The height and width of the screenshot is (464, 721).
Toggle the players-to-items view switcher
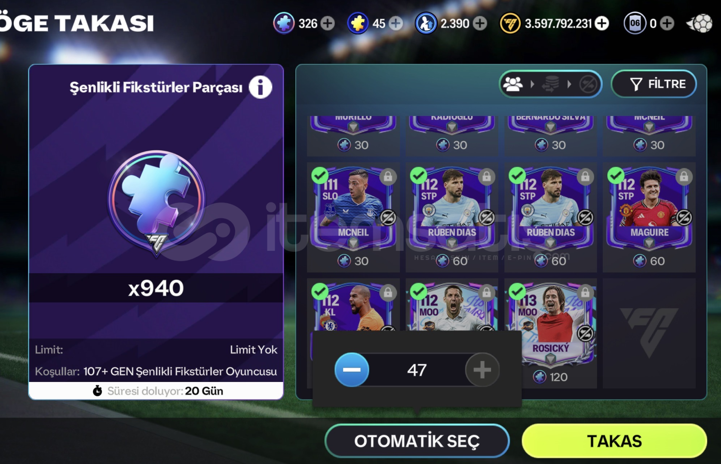(550, 84)
